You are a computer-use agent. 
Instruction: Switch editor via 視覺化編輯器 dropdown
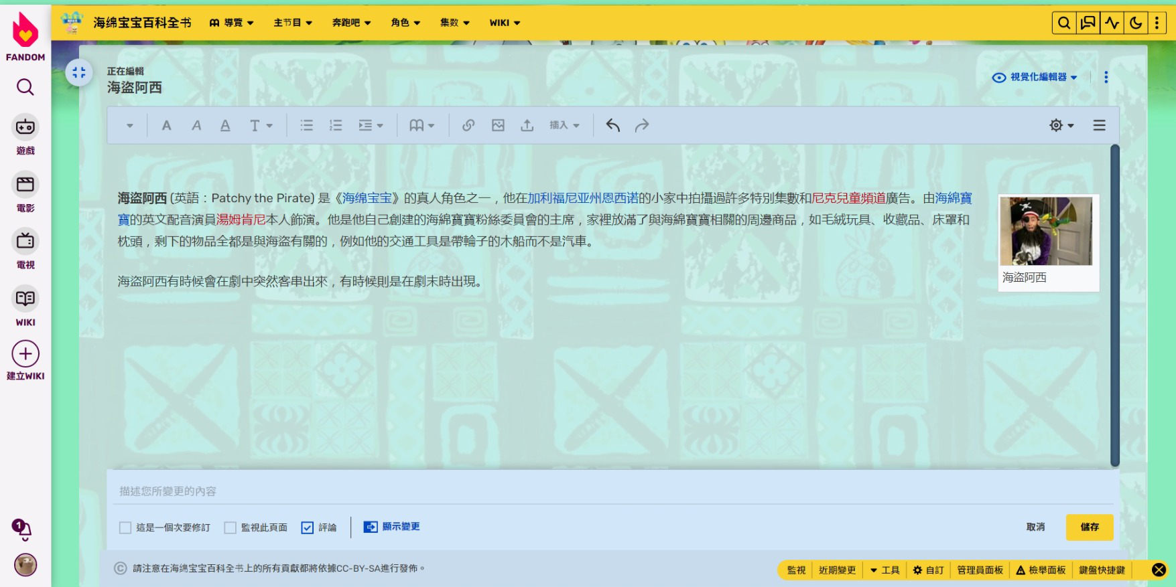coord(1035,78)
